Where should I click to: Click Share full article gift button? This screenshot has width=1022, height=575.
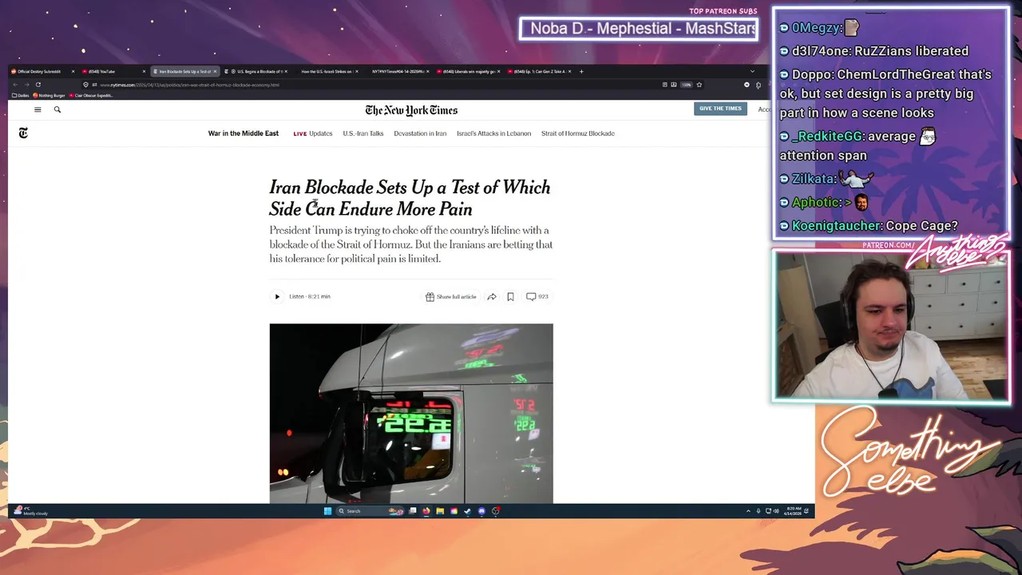coord(451,296)
